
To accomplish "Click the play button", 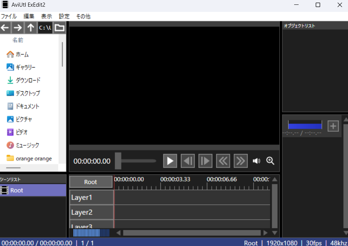I will click(x=170, y=161).
